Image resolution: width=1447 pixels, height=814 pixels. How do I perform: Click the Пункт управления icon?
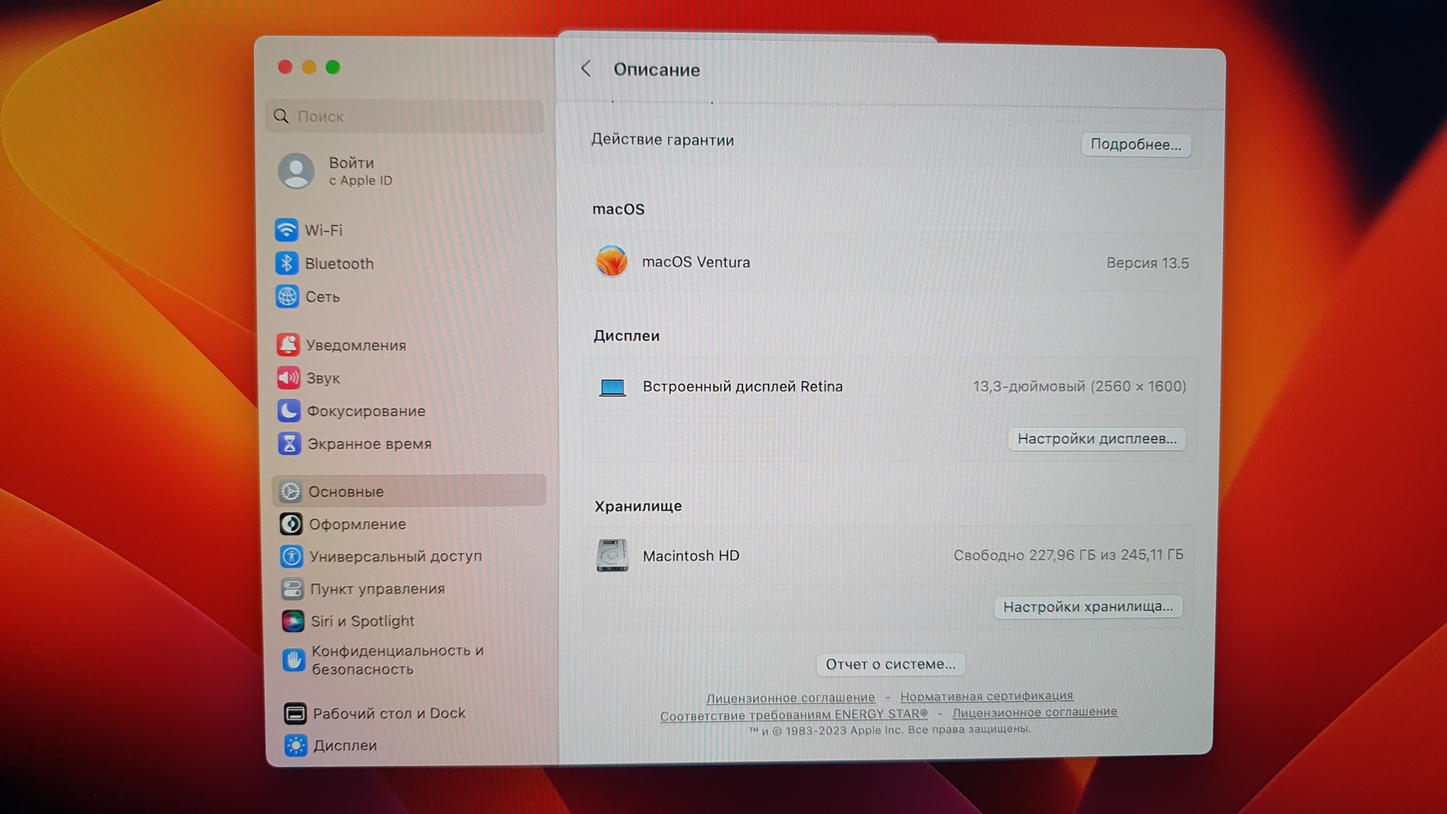tap(292, 589)
